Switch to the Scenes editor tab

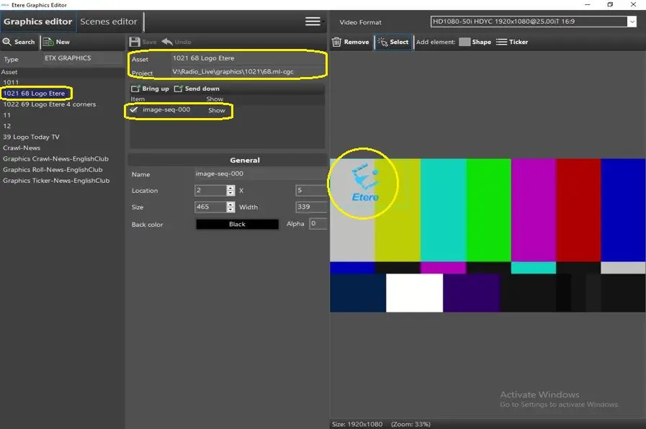(109, 22)
